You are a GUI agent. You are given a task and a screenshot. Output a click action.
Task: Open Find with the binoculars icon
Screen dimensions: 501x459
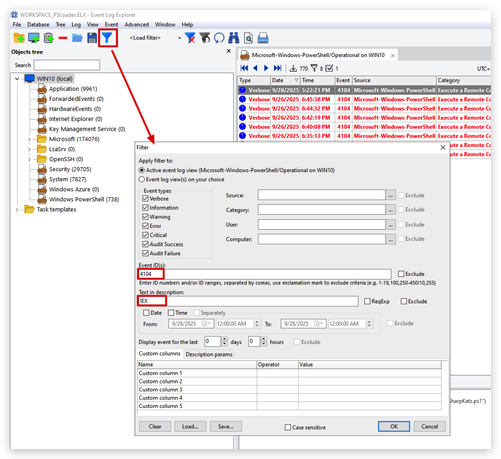[x=234, y=38]
